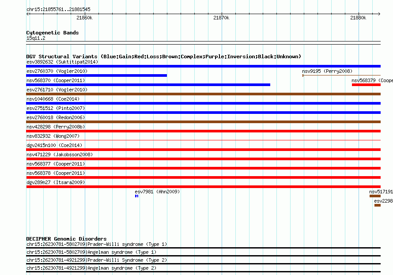This screenshot has height=275, width=393.
Task: Click the Cytogenetic Bands track title
Action: click(53, 33)
